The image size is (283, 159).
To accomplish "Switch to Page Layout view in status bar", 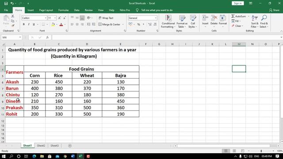I will [234, 151].
